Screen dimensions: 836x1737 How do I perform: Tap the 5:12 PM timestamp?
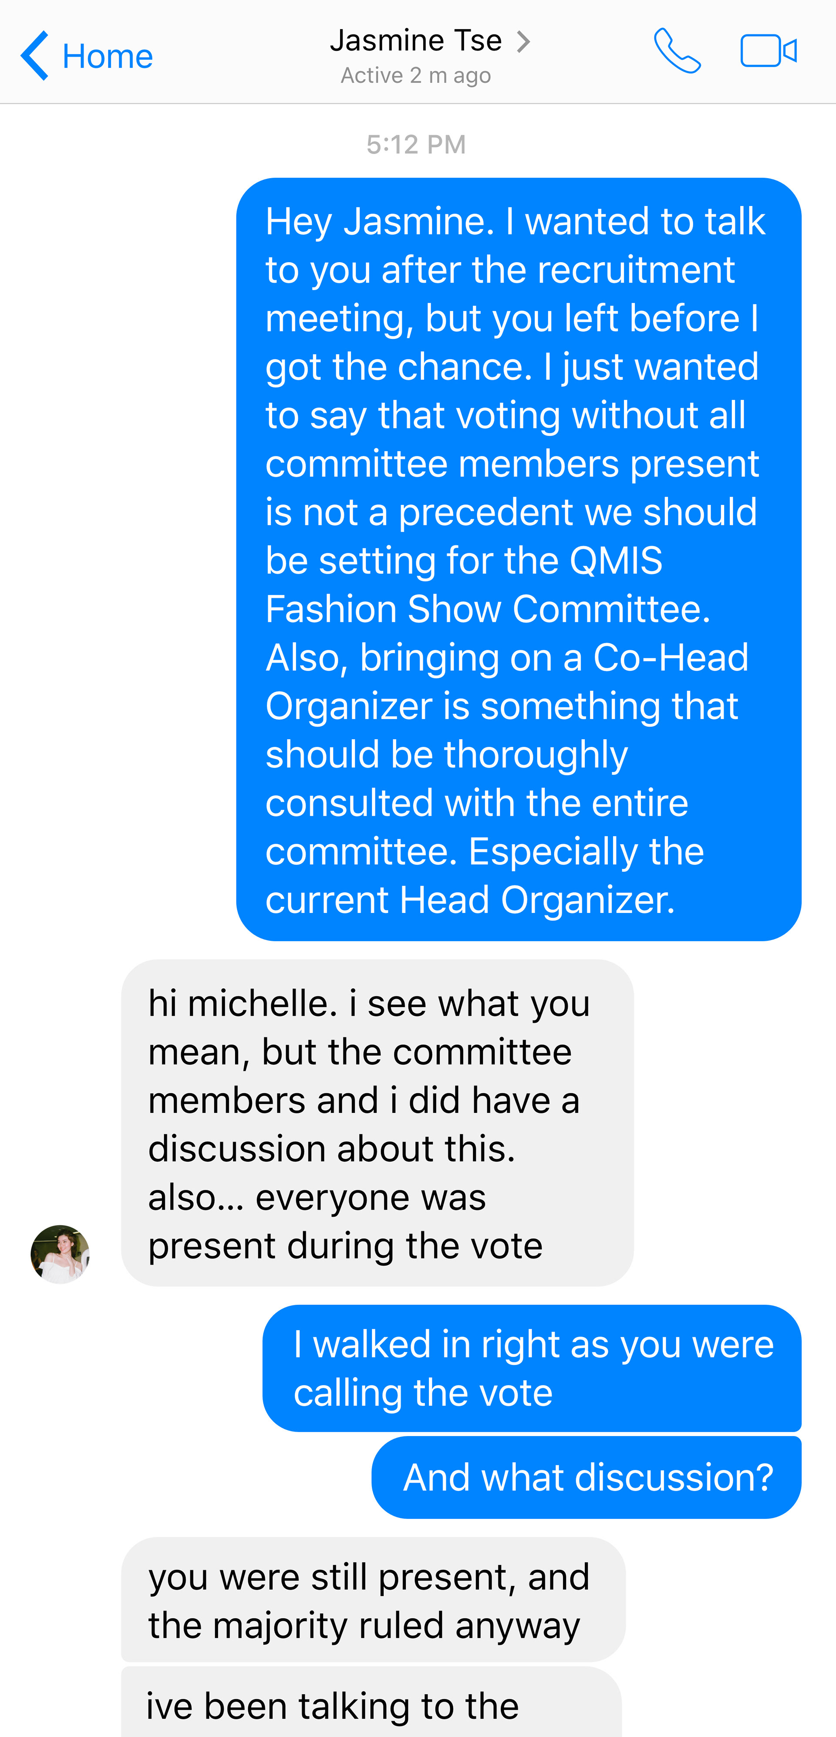[416, 144]
